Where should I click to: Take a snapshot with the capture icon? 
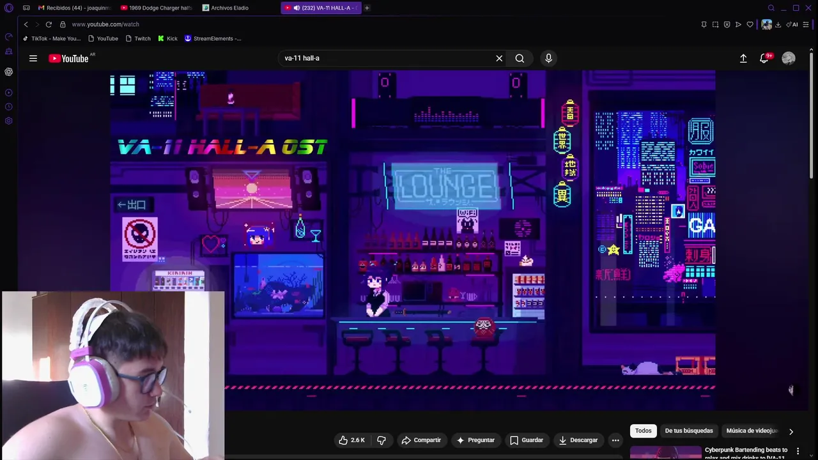[x=715, y=24]
